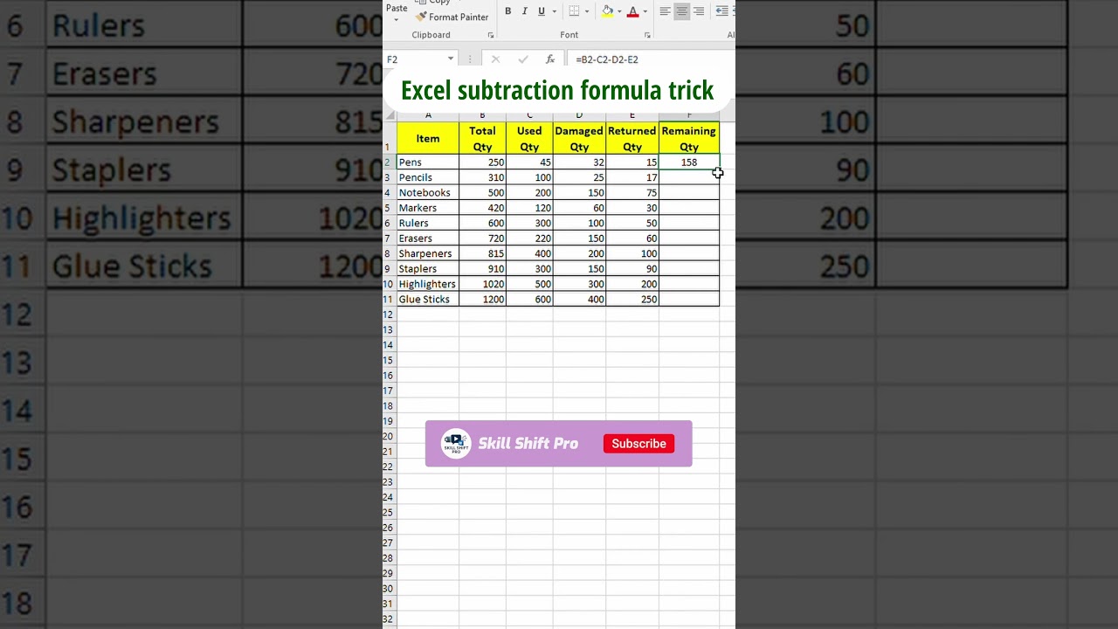Click the Subscribe button
This screenshot has height=629, width=1118.
[x=638, y=444]
